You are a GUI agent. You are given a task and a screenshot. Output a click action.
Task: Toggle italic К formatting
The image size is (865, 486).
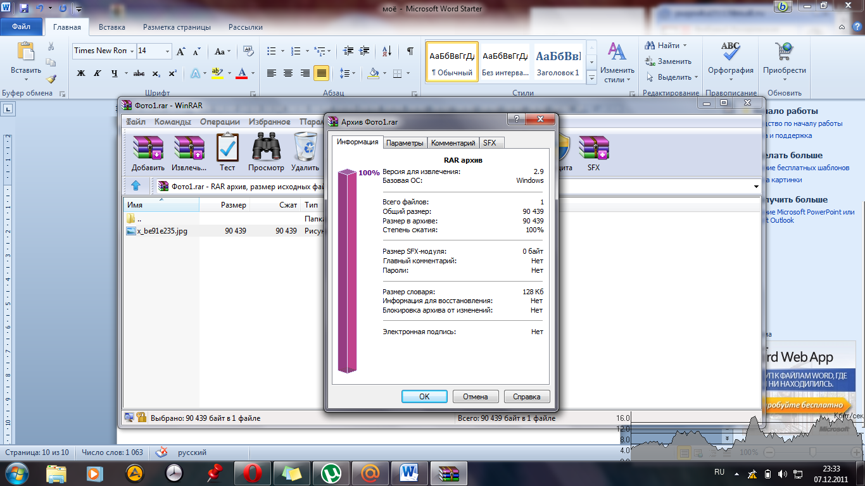point(98,73)
